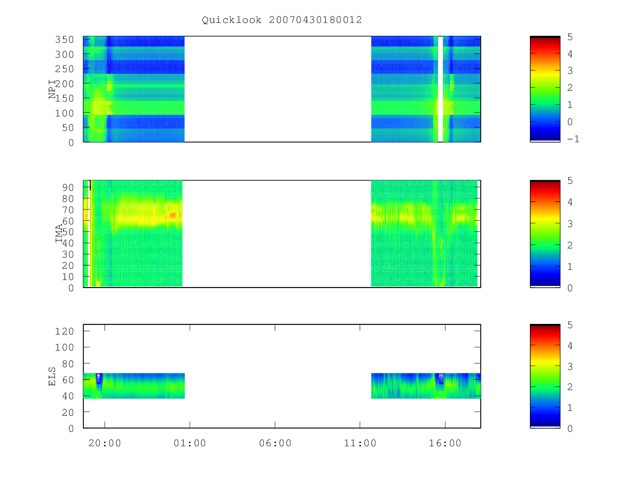Select the ELS y-axis label
Viewport: 641px width, 481px height.
pos(53,376)
